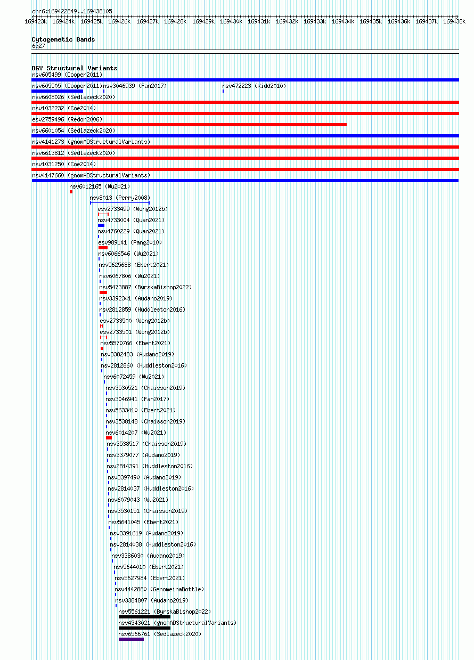Click nsv5641045 (Ebert2021) label

[144, 522]
